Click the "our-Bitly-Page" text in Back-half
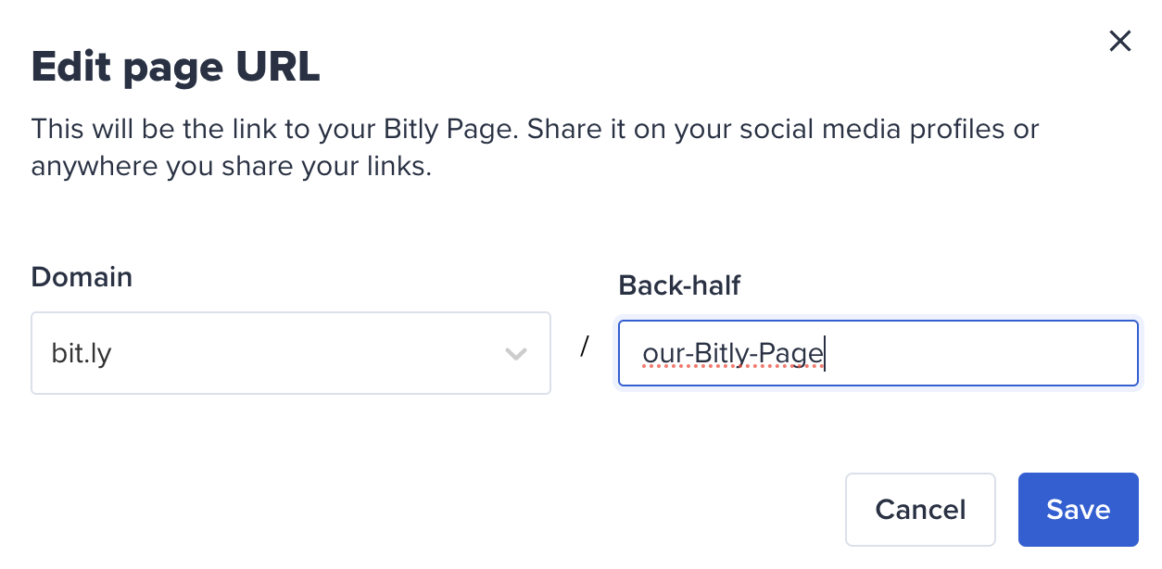 coord(732,354)
